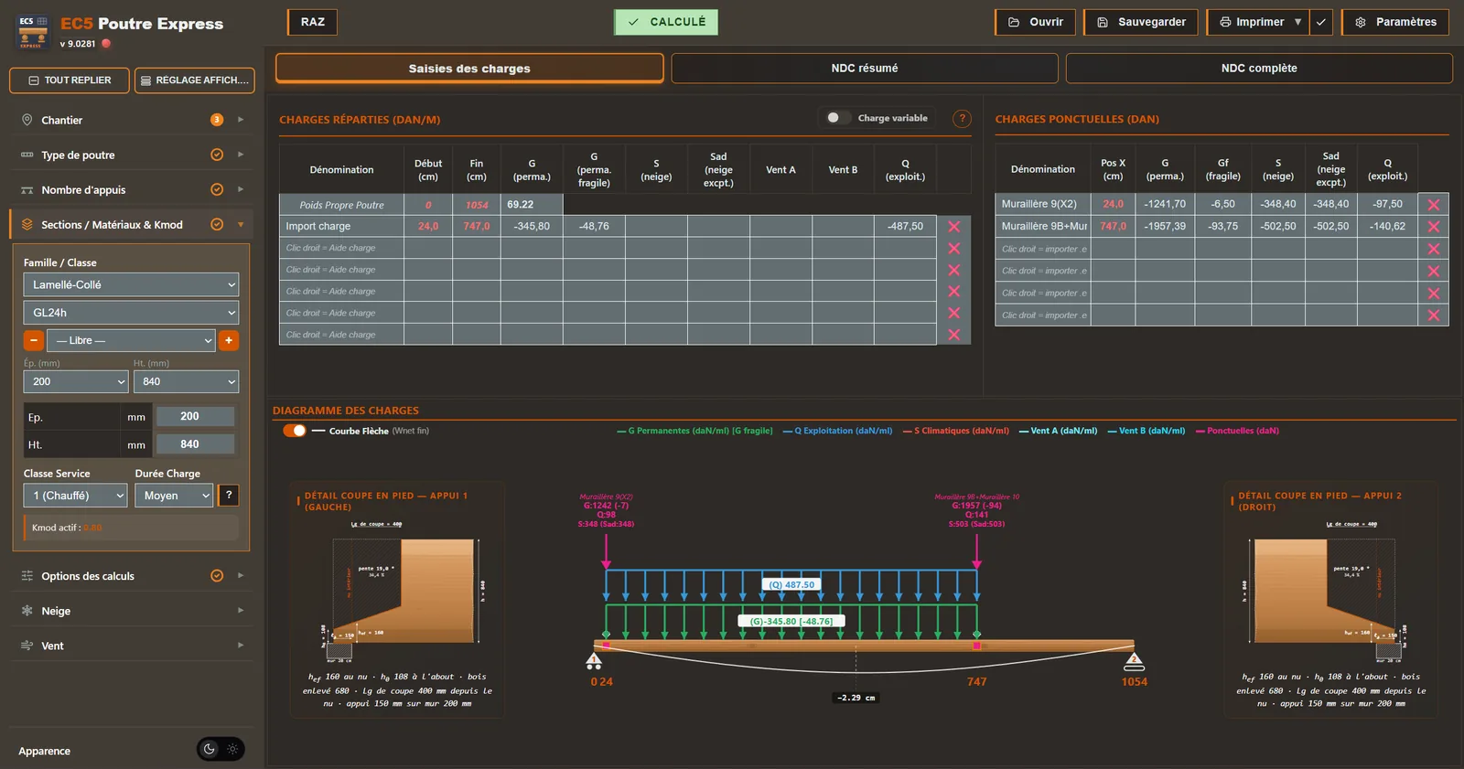
Task: Click the check circle beside Options des calculs
Action: (217, 575)
